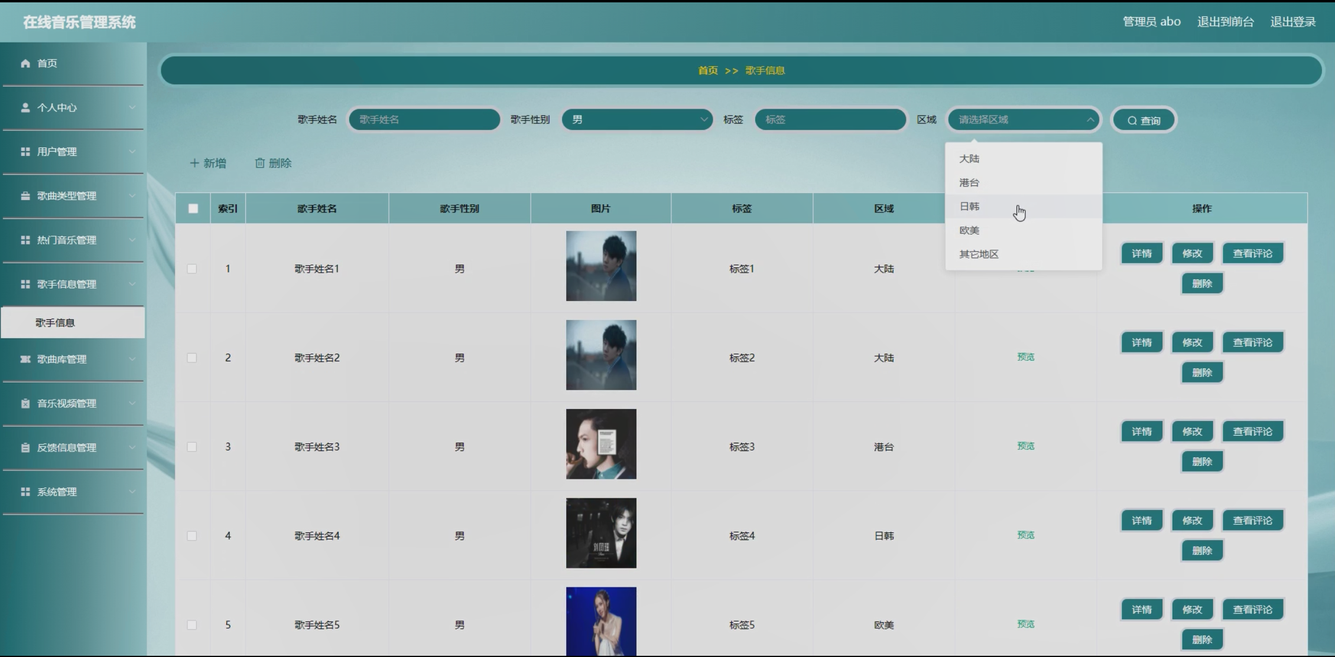This screenshot has width=1335, height=657.
Task: Click the grid icon beside 用户管理
Action: tap(25, 152)
